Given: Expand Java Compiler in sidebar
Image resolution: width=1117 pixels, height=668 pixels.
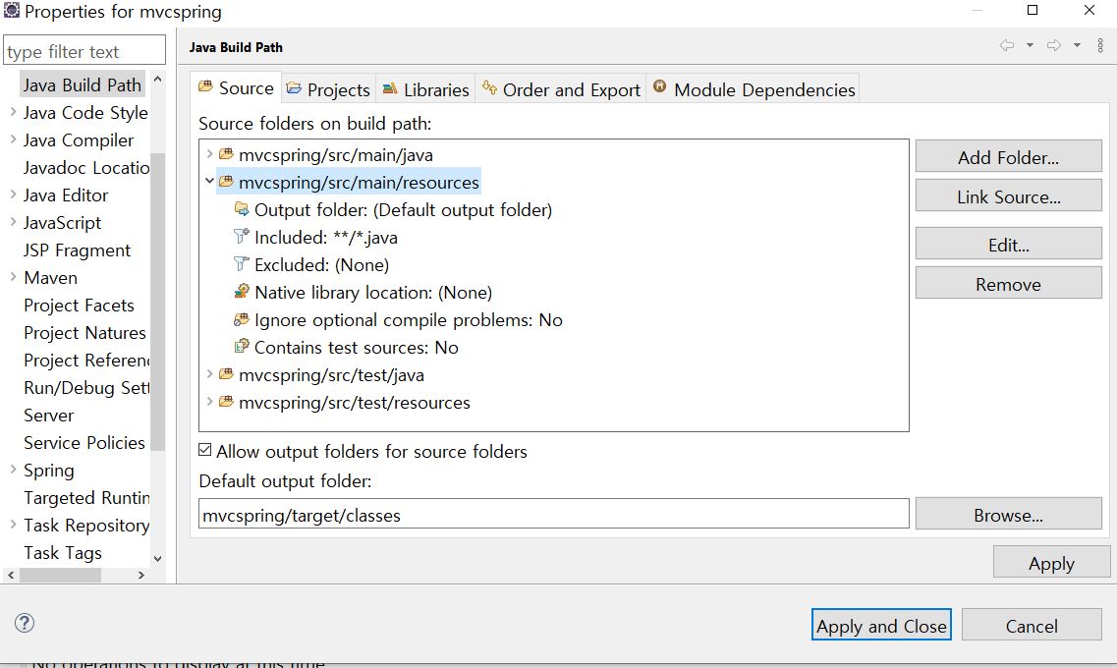Looking at the screenshot, I should tap(13, 139).
